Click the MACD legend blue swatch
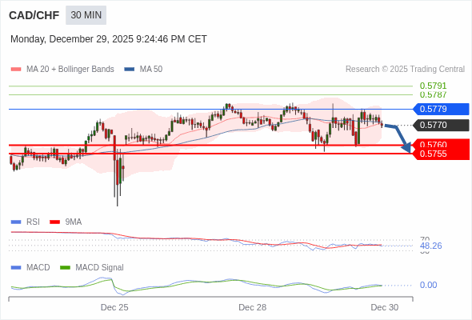The height and width of the screenshot is (320, 472). 16,268
